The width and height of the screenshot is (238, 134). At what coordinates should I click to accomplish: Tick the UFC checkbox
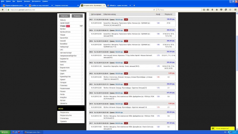click(x=82, y=50)
